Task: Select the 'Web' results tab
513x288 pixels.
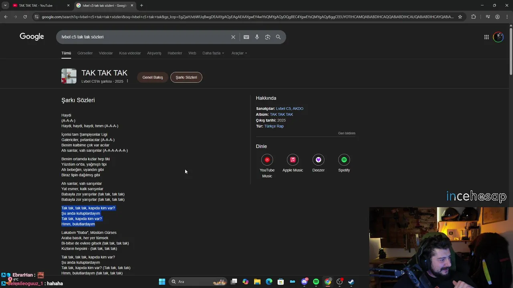Action: 192,53
